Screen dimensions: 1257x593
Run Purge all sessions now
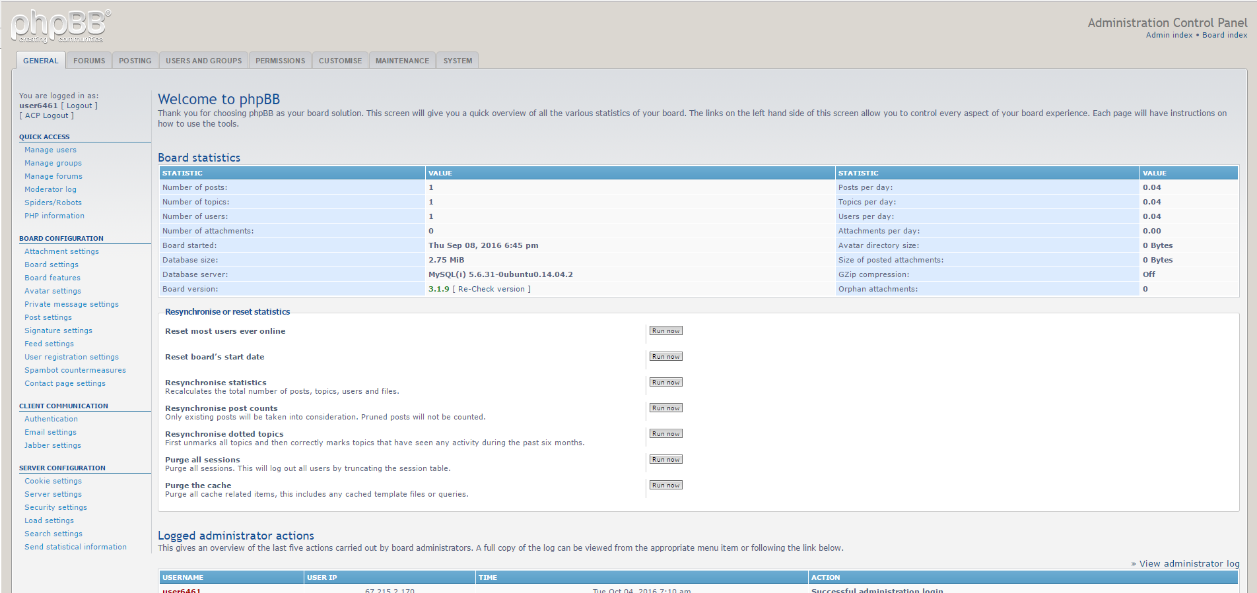[x=665, y=460]
